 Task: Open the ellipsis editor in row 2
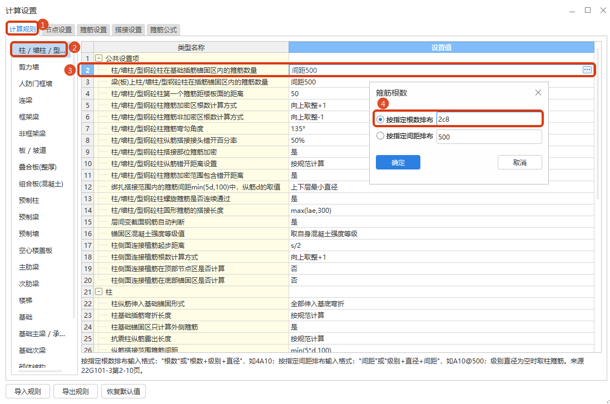587,70
